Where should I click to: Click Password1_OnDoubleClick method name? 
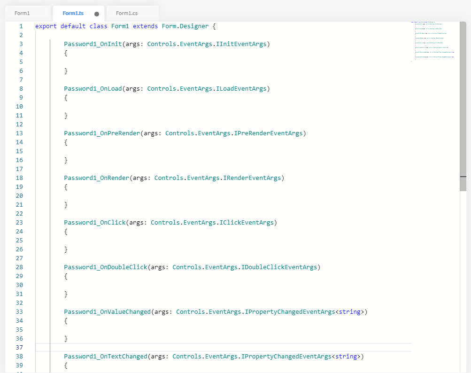106,267
